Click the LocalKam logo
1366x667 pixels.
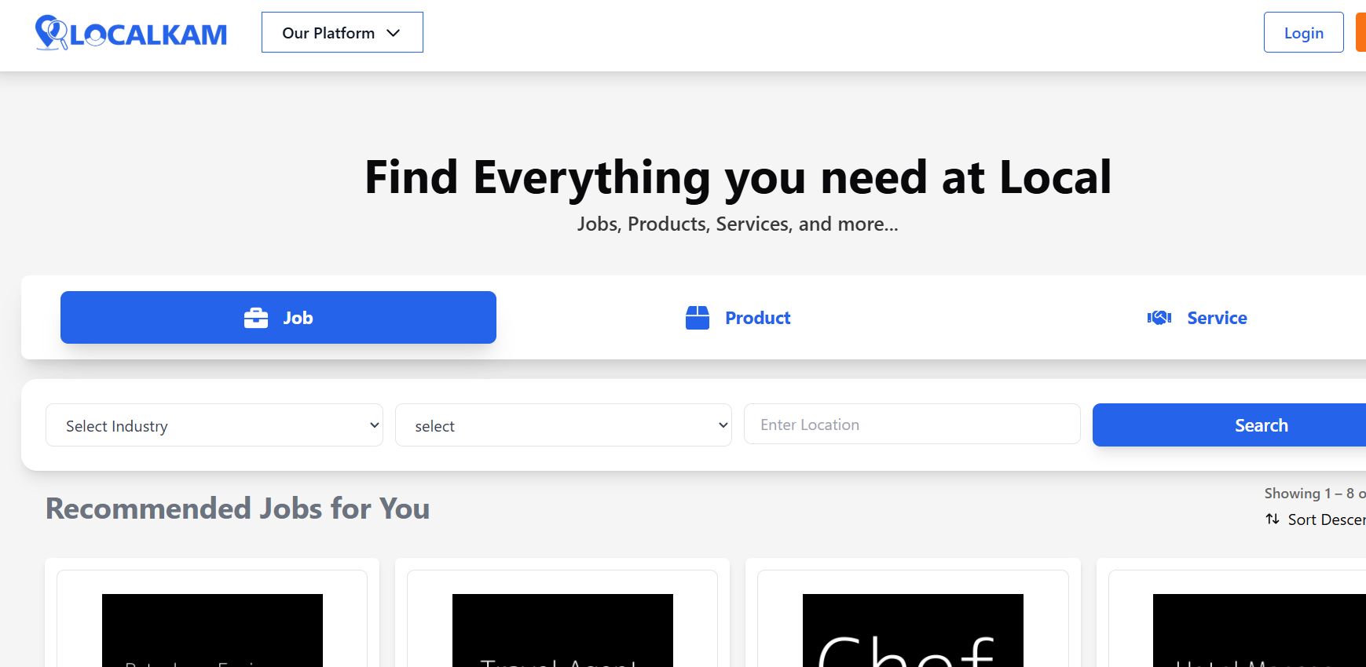[131, 33]
